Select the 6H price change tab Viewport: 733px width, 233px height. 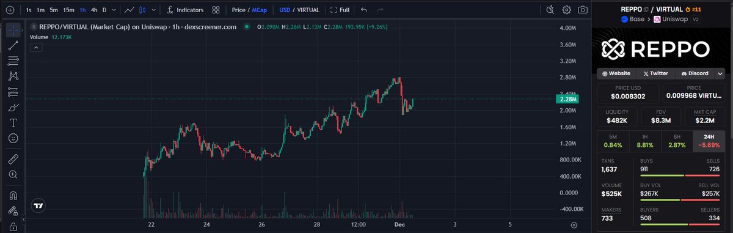click(x=677, y=141)
